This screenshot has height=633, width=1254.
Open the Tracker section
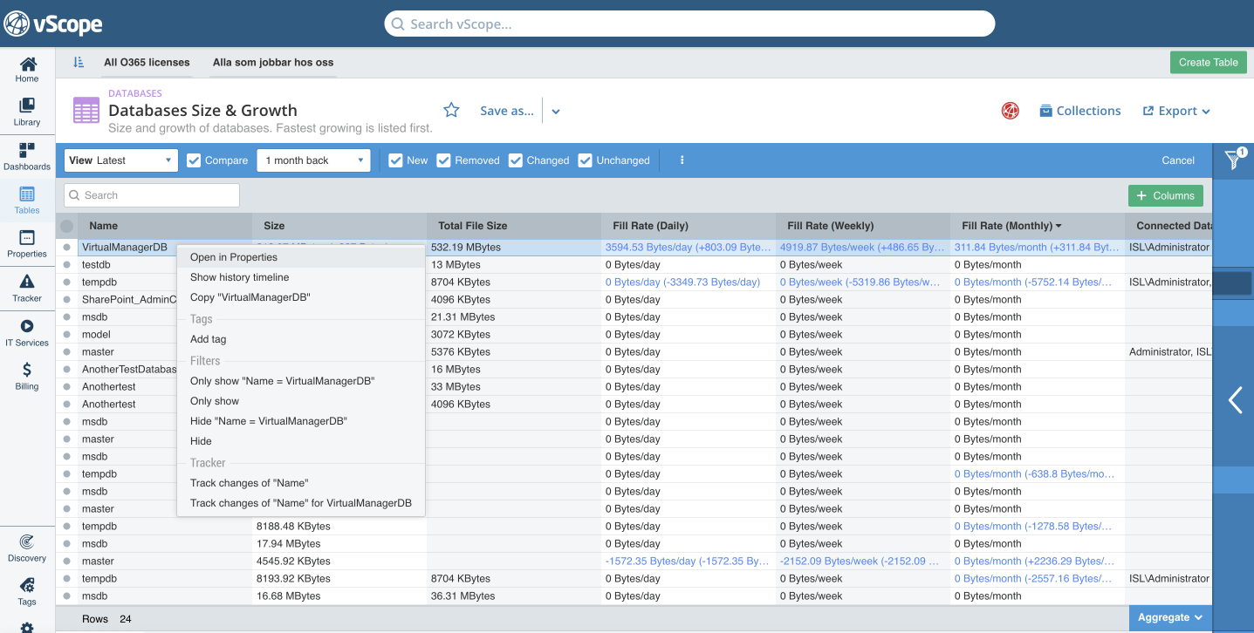click(x=27, y=289)
